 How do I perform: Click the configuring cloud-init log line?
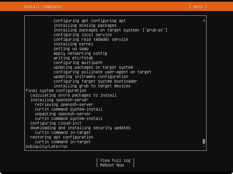[x=56, y=123]
